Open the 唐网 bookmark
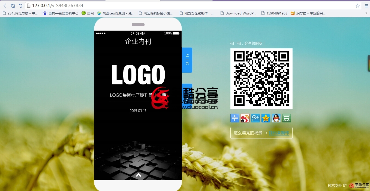Viewport: 370px width, 191px height. click(88, 13)
